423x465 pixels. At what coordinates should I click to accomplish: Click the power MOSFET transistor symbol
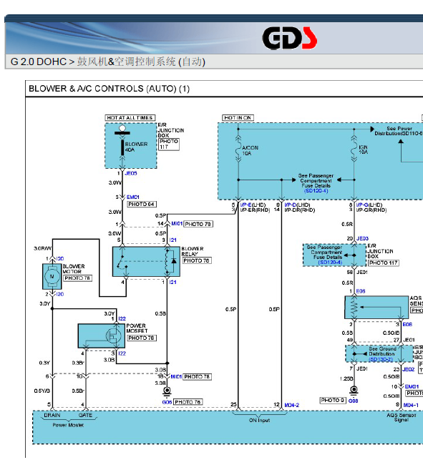click(x=115, y=336)
